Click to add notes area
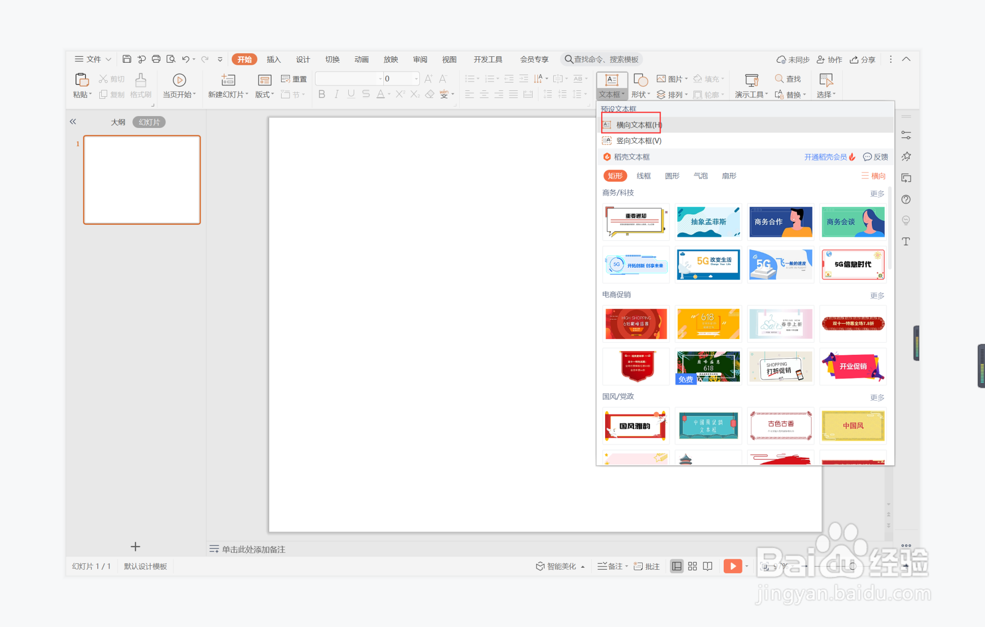 click(253, 549)
